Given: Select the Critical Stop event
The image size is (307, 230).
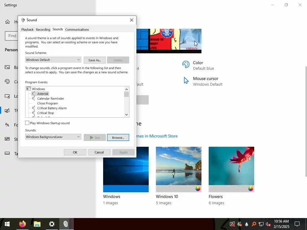Looking at the screenshot, I should point(46,113).
